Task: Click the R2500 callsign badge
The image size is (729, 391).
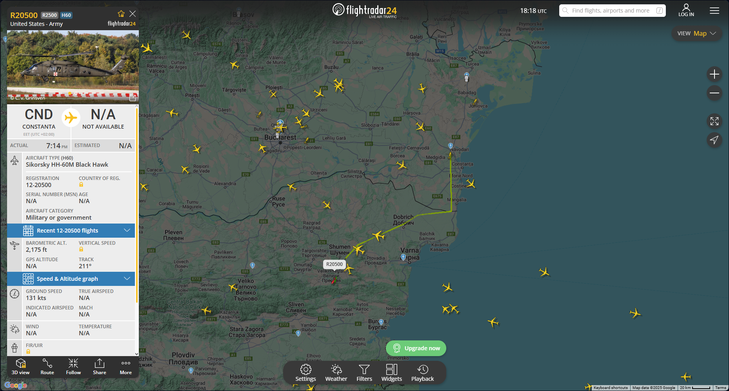Action: coord(50,15)
